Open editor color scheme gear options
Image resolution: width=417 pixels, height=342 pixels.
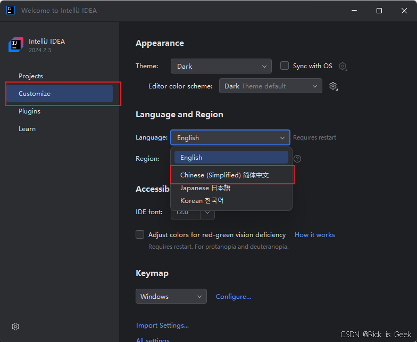333,86
